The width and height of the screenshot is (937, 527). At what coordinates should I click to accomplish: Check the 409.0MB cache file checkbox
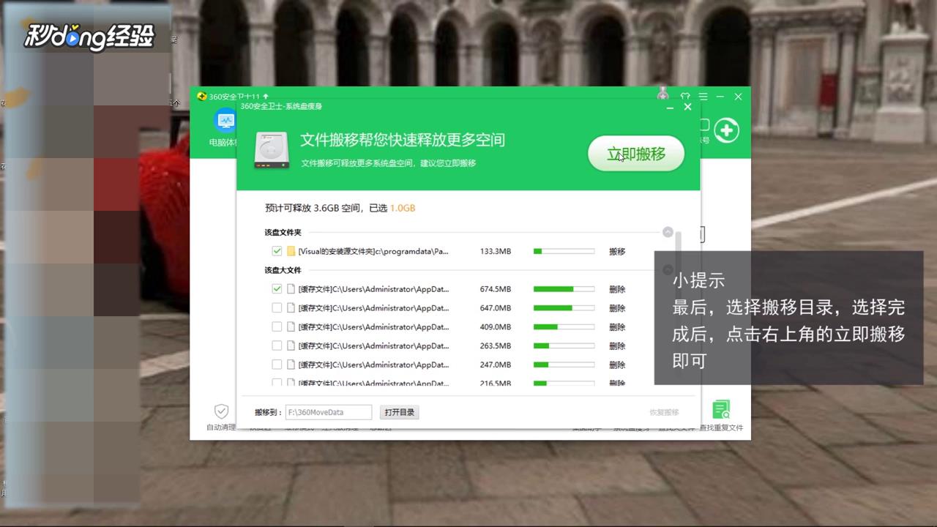(277, 327)
